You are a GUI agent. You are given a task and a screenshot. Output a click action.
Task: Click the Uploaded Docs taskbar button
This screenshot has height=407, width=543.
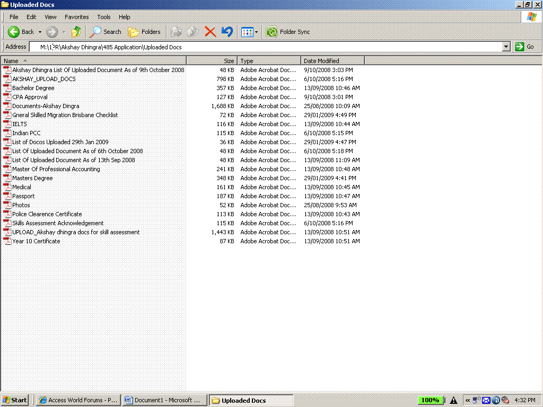251,400
